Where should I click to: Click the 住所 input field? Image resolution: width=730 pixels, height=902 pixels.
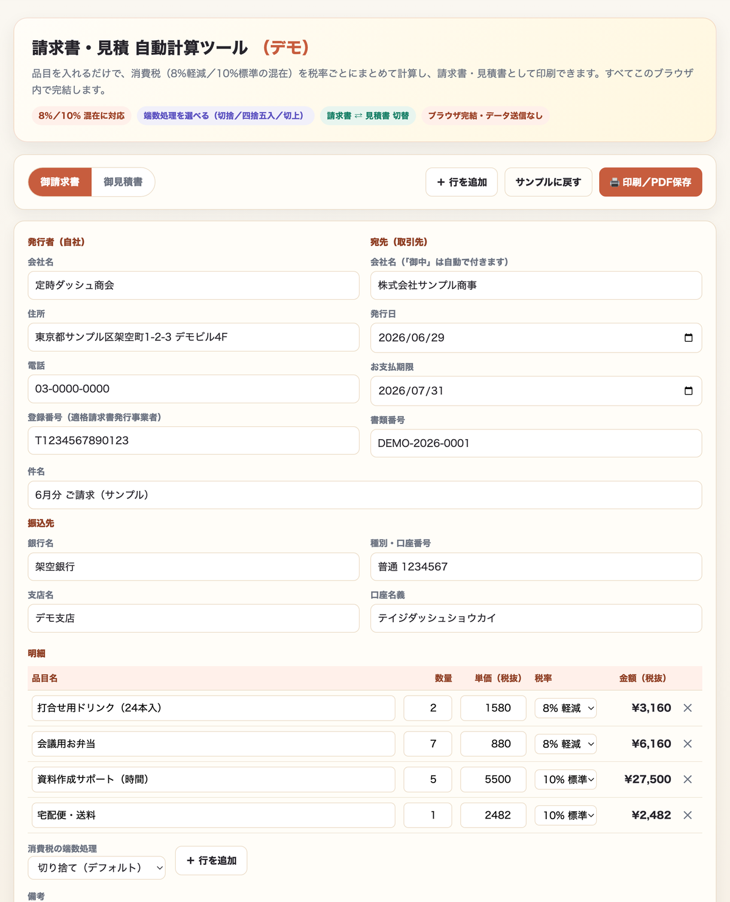[193, 337]
